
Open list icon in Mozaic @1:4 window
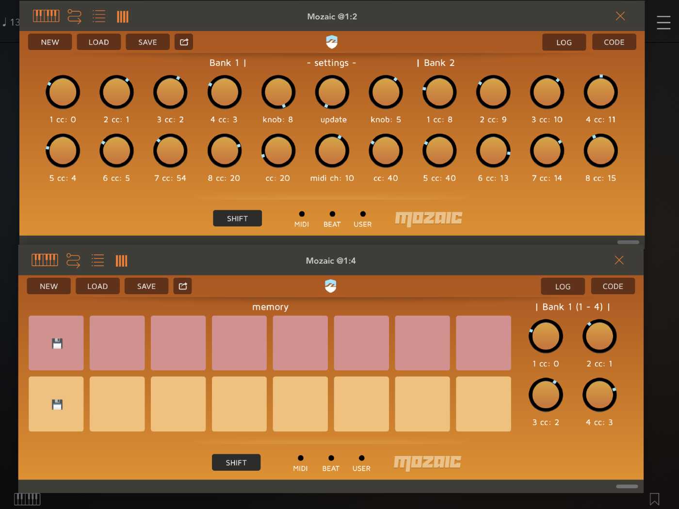[97, 261]
